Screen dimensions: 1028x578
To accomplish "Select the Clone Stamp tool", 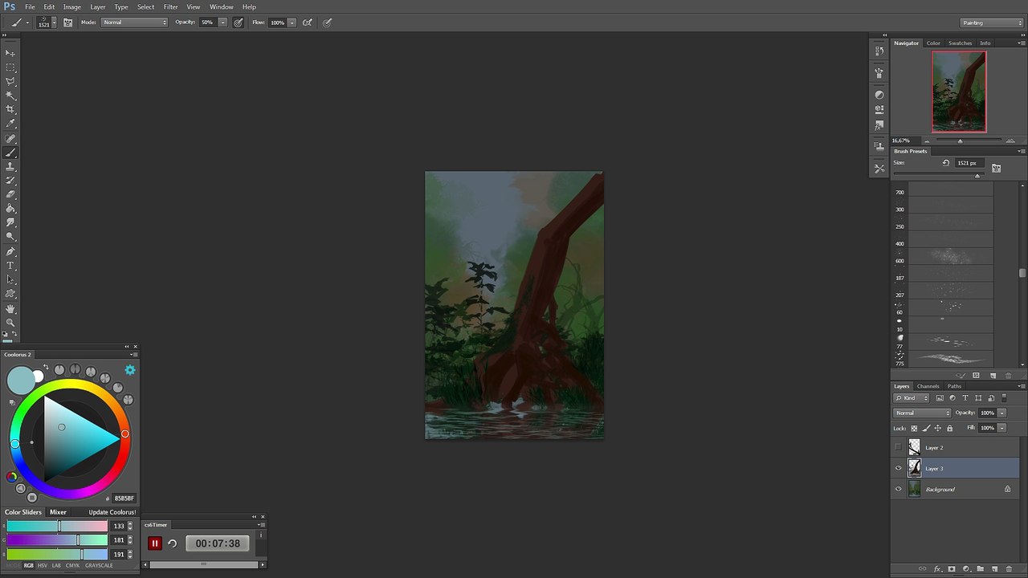I will 10,166.
